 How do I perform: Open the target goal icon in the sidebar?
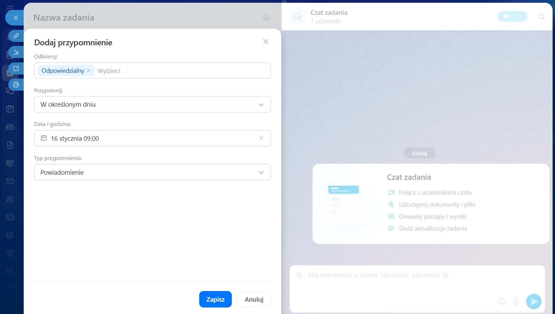click(10, 235)
